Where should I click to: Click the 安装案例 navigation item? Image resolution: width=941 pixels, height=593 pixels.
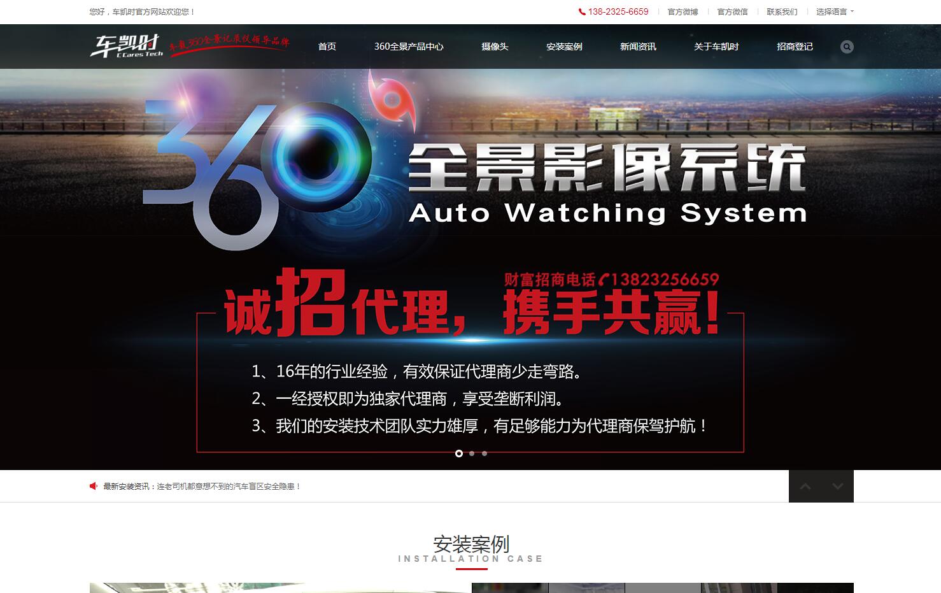click(564, 46)
